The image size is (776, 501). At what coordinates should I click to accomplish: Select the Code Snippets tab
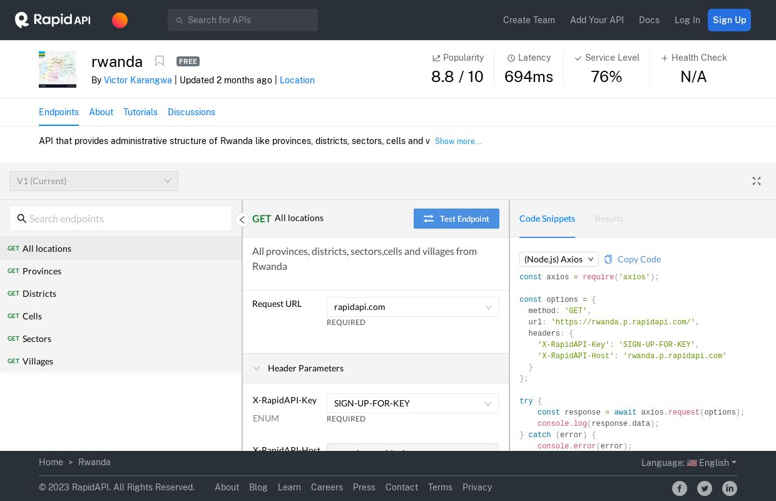547,219
